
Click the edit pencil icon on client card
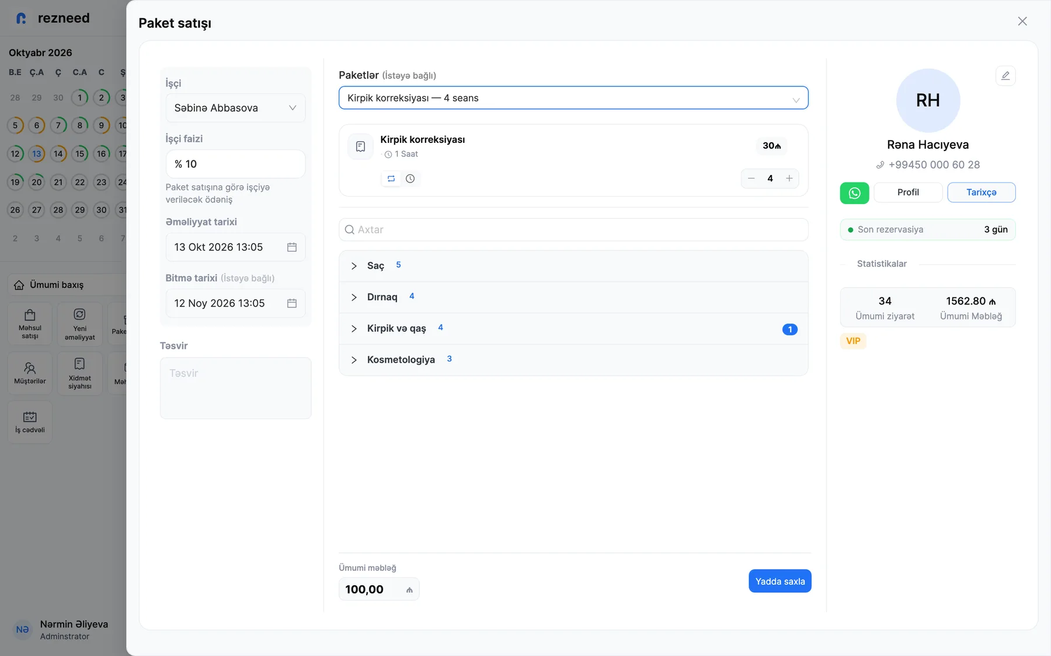1005,76
